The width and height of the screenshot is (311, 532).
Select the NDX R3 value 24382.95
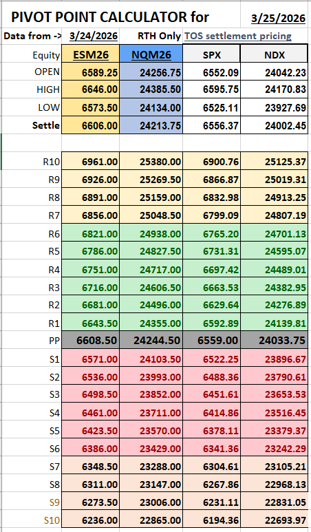275,287
